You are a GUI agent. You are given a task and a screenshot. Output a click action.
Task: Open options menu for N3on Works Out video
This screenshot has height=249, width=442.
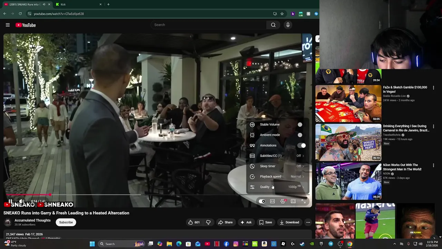click(433, 165)
